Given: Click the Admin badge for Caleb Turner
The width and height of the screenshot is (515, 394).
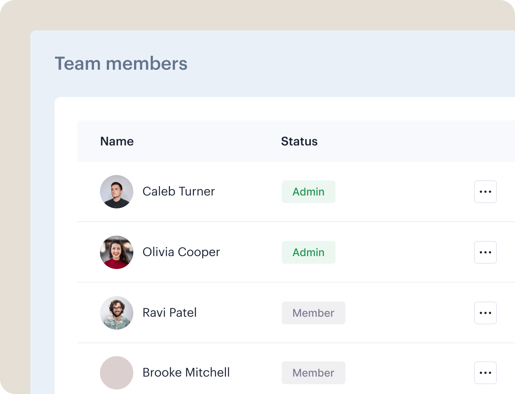Looking at the screenshot, I should coord(309,192).
